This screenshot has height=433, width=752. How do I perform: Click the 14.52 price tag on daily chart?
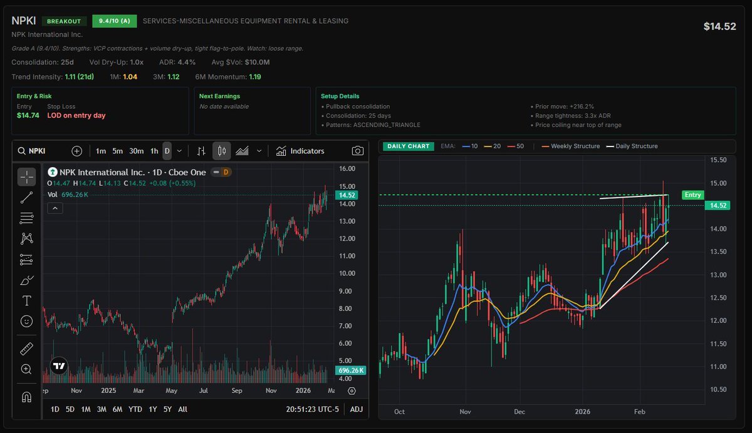(x=717, y=205)
